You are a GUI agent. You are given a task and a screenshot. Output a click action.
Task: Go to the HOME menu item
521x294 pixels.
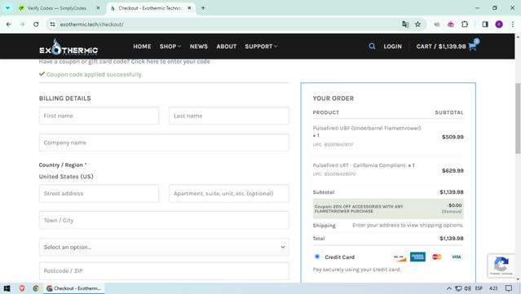click(142, 46)
